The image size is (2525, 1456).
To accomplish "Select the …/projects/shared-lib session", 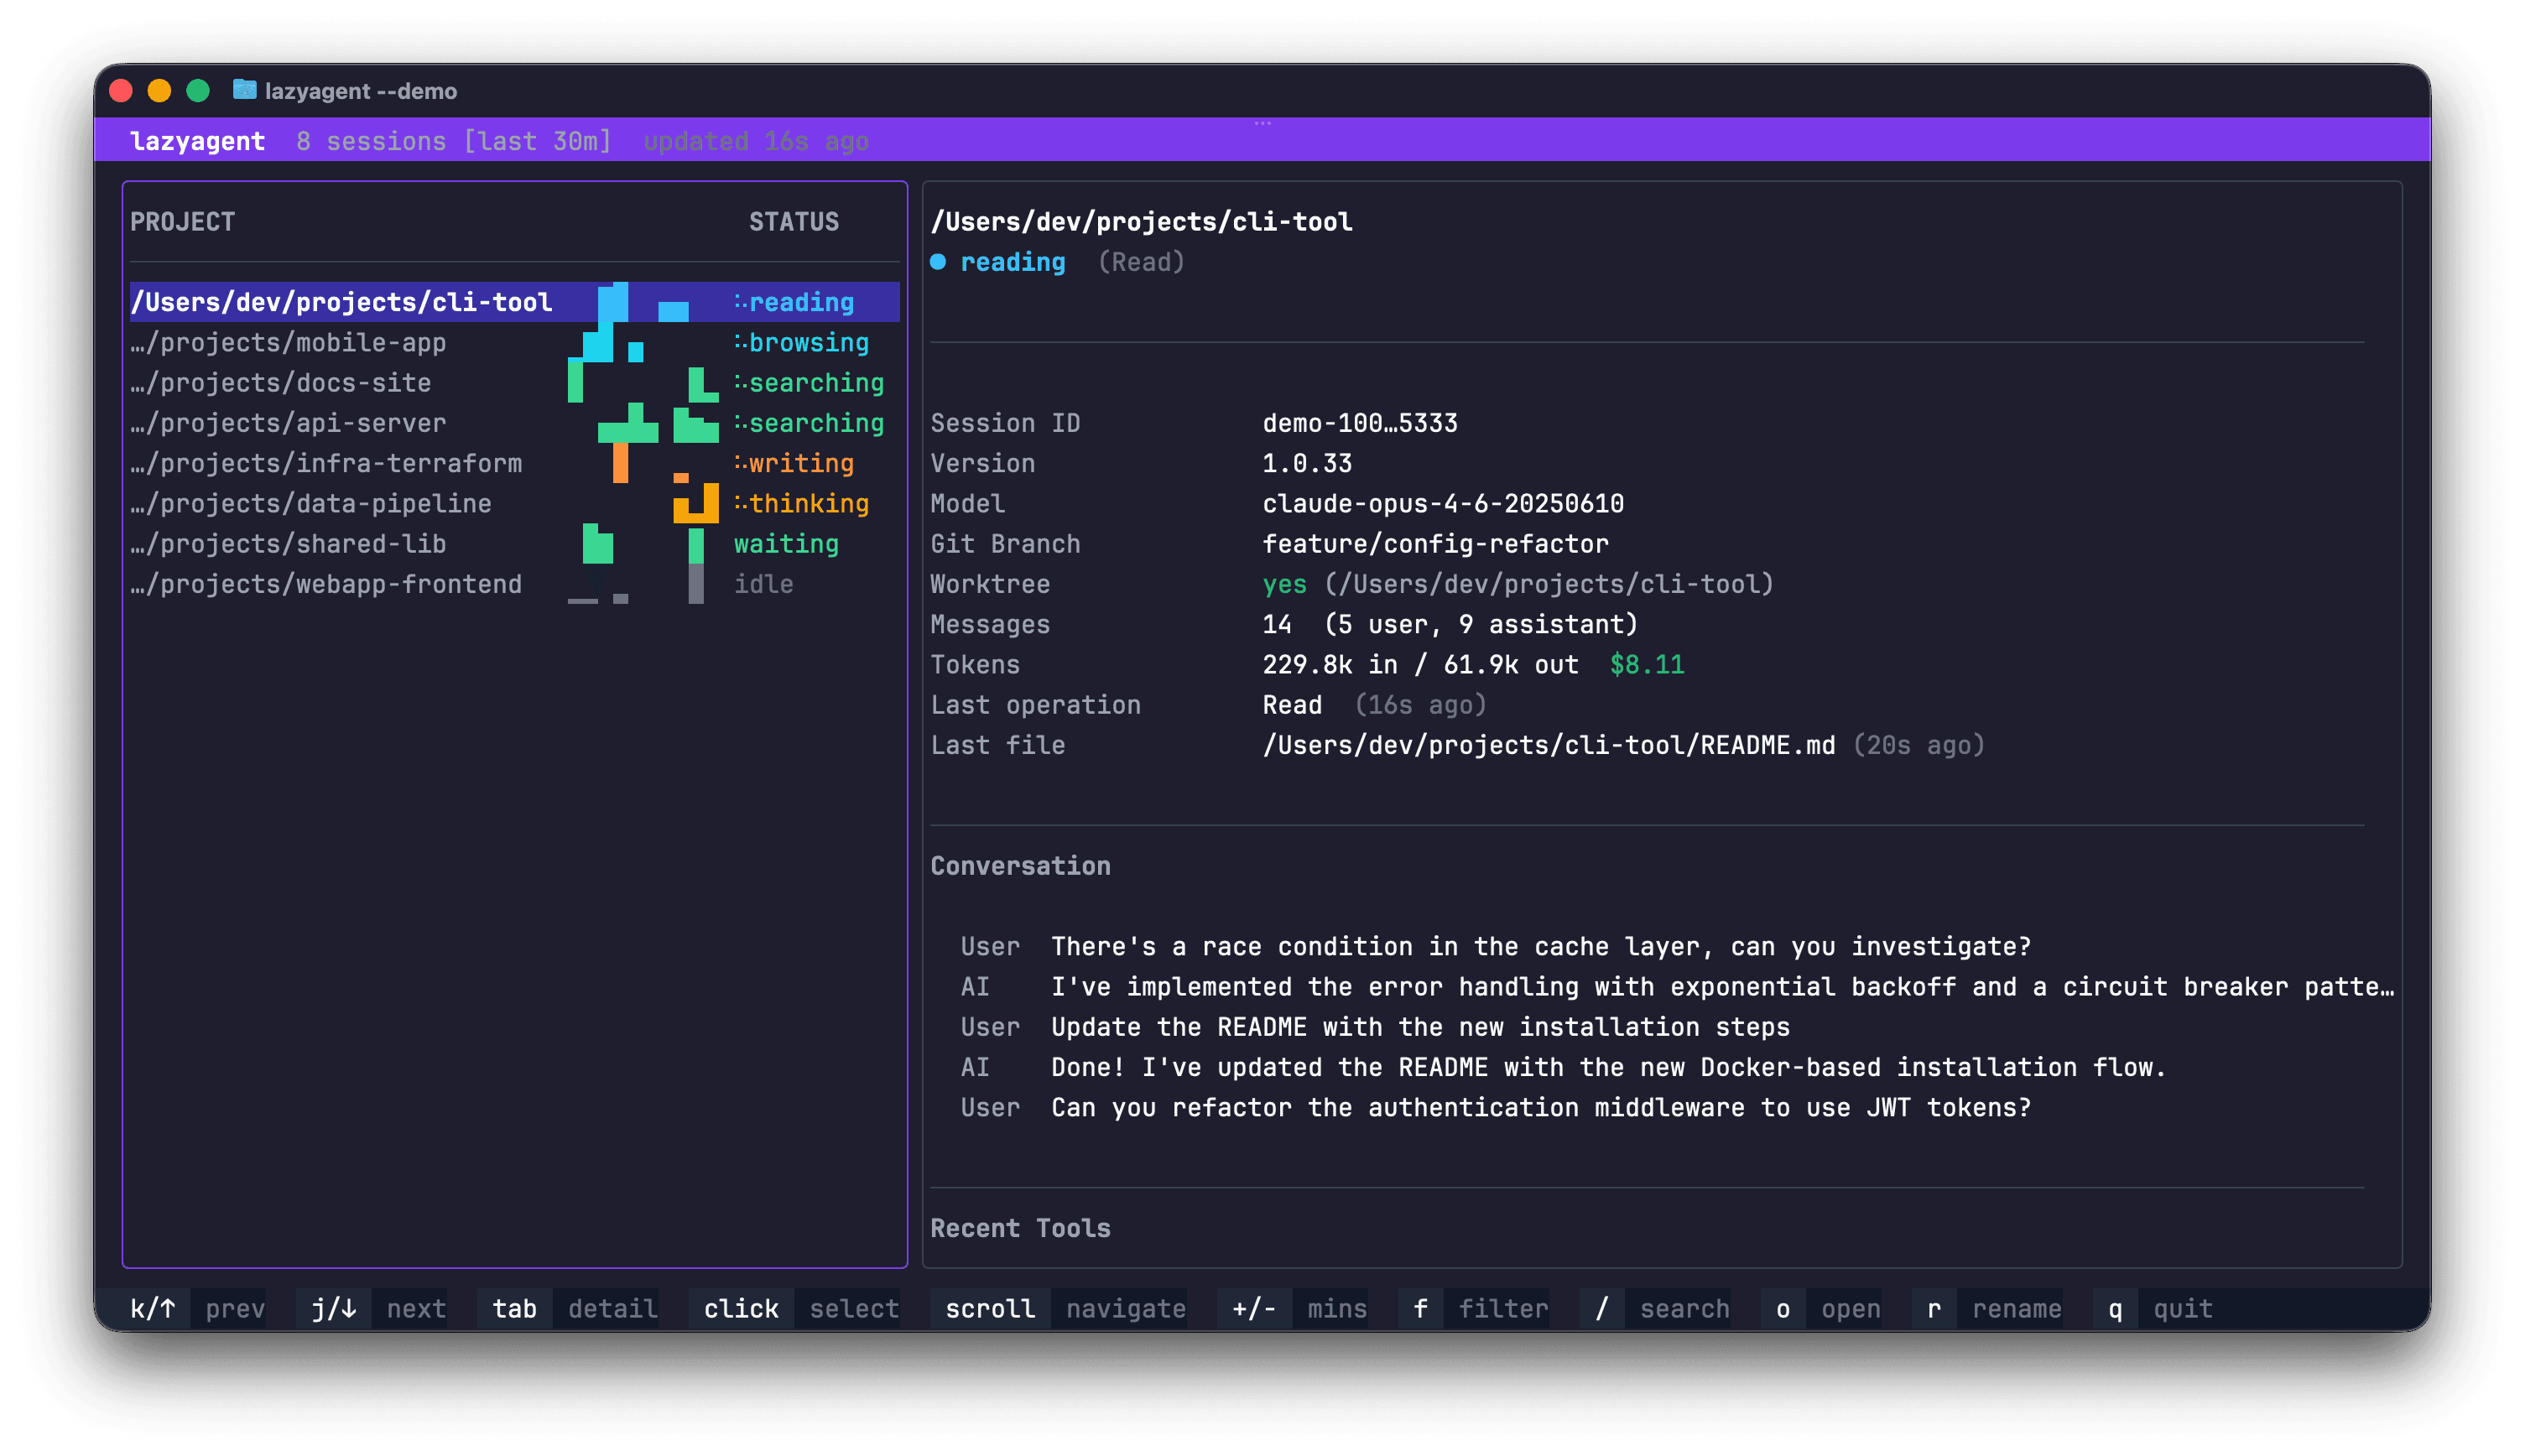I will click(514, 543).
